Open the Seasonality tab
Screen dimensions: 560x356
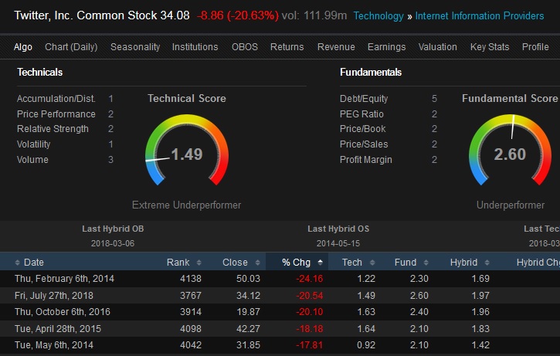(135, 47)
